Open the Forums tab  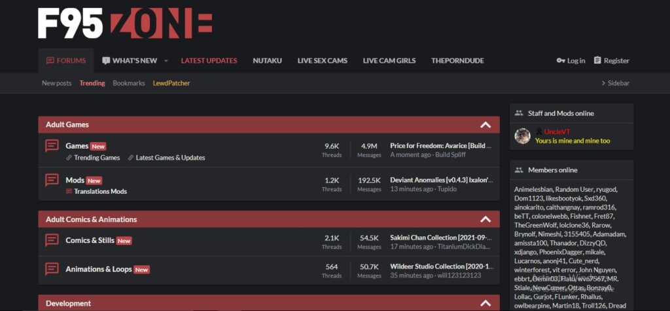pos(66,61)
